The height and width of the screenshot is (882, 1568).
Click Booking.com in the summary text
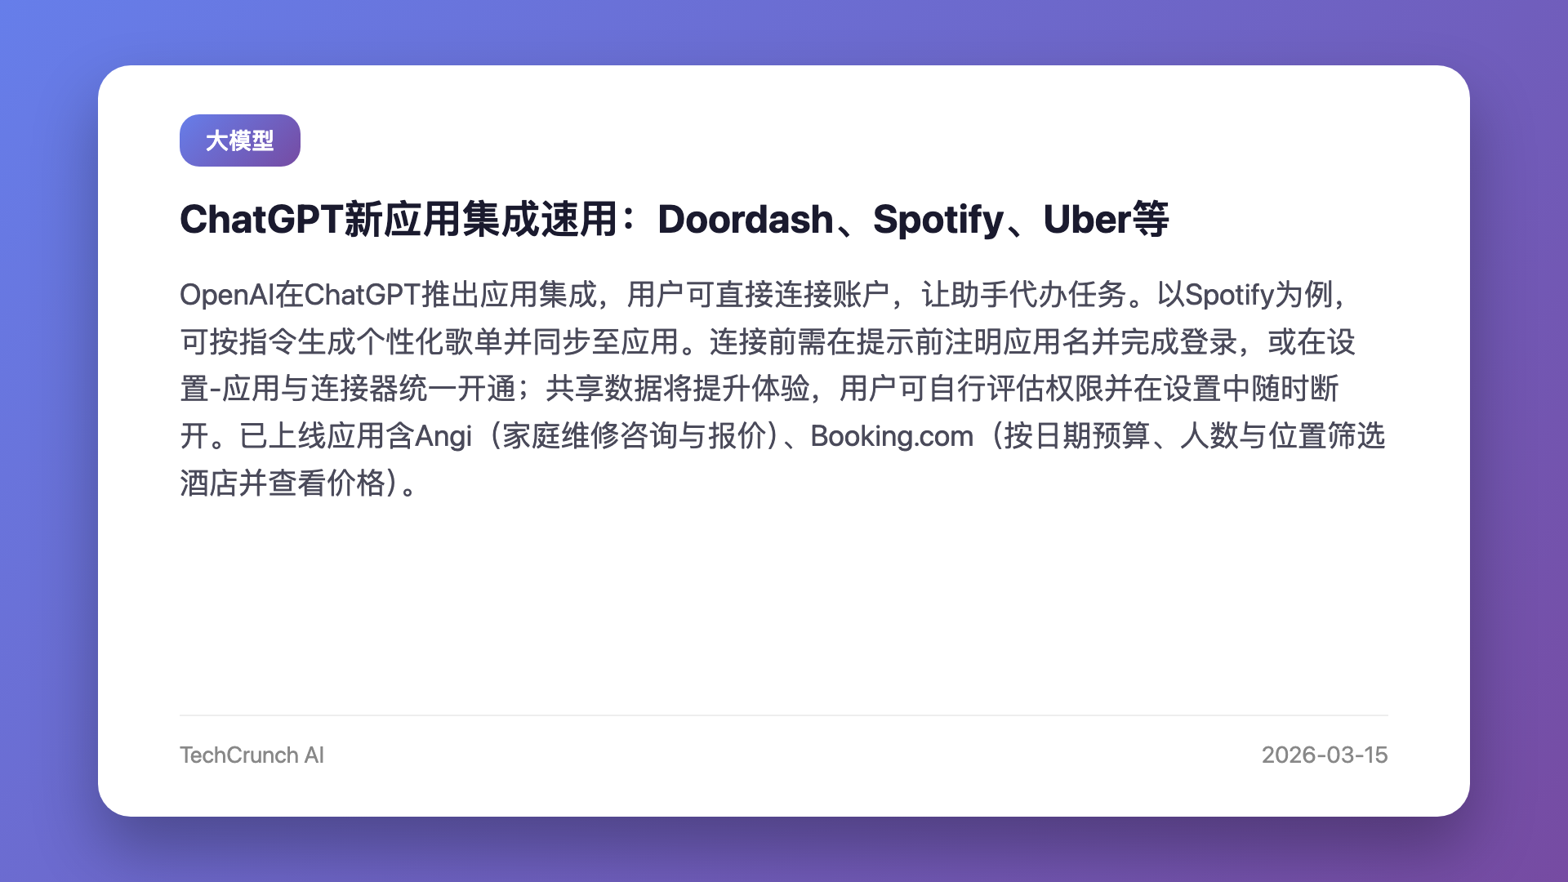click(x=892, y=436)
